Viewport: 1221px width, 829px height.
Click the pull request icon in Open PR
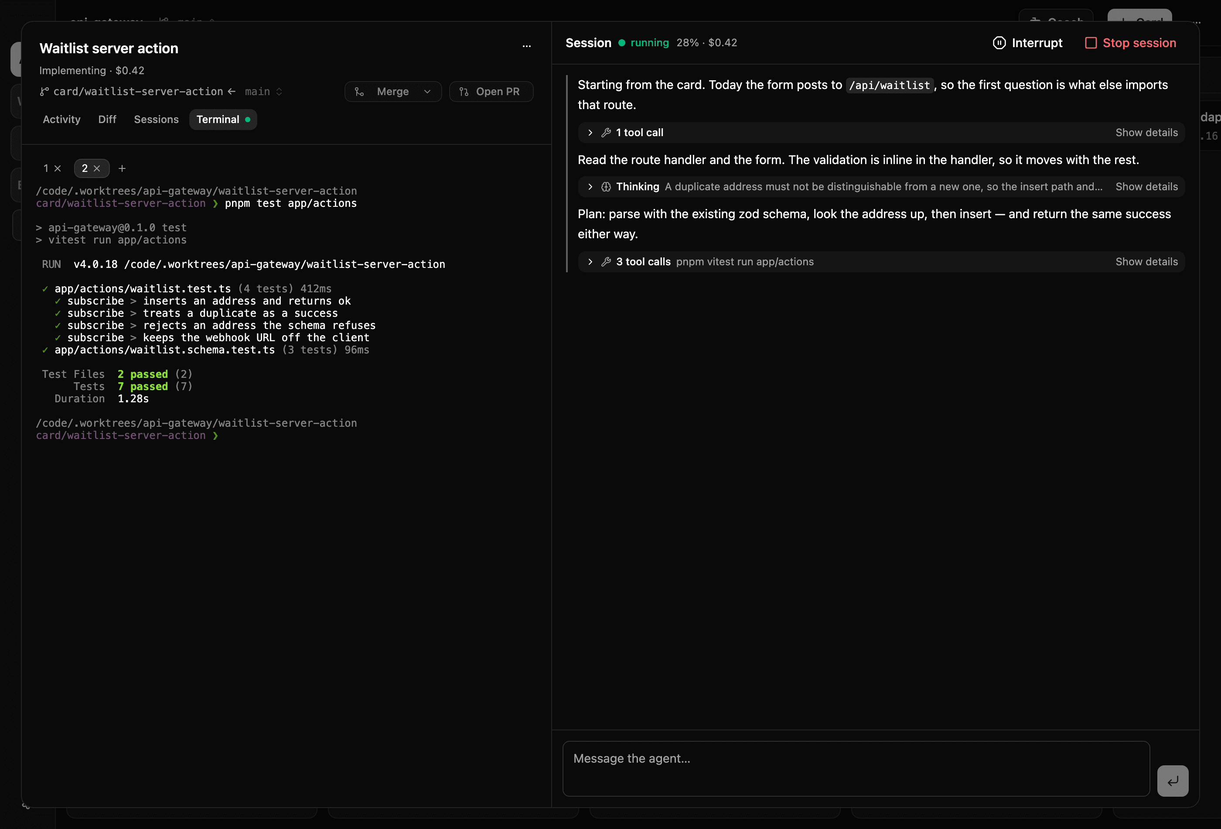tap(464, 92)
